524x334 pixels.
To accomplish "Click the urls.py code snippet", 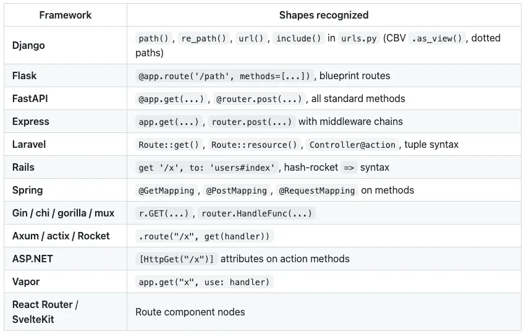I will pos(359,38).
